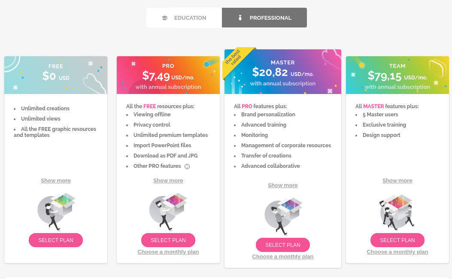Open info tooltip for Other PRO features
Screen dimensions: 452x279
(187, 166)
